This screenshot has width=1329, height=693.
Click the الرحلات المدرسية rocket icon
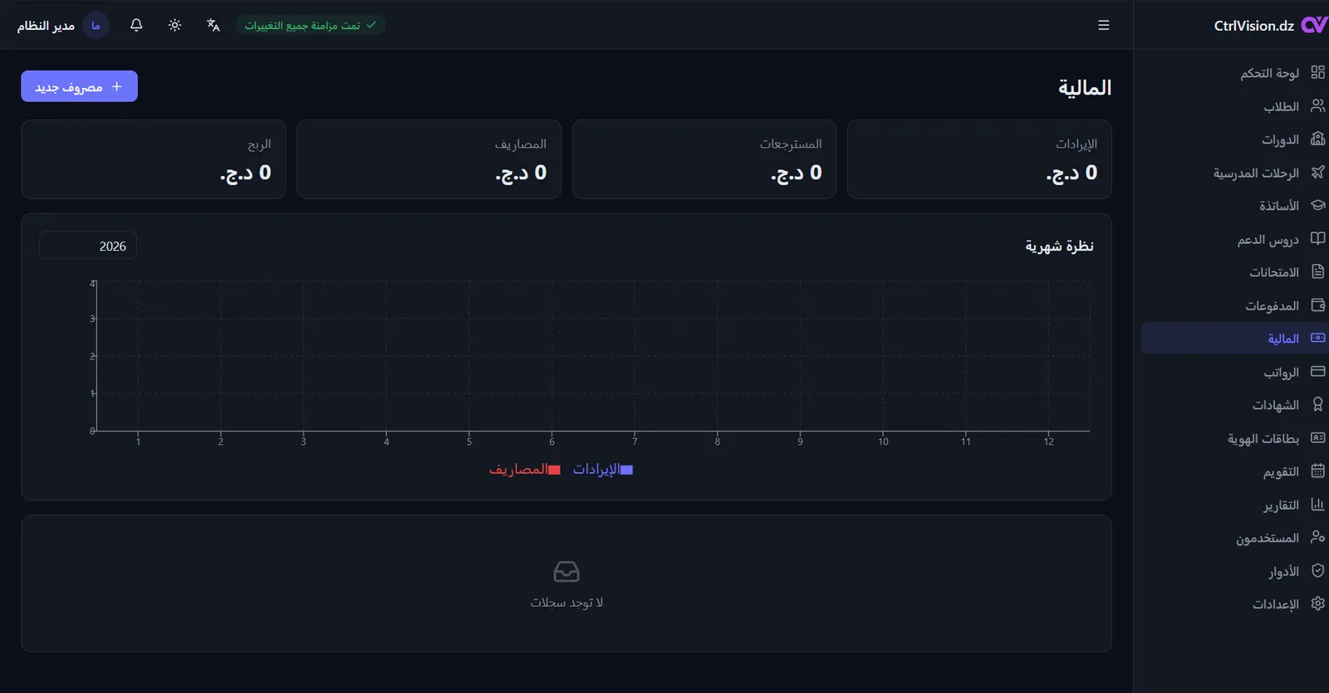click(1317, 172)
